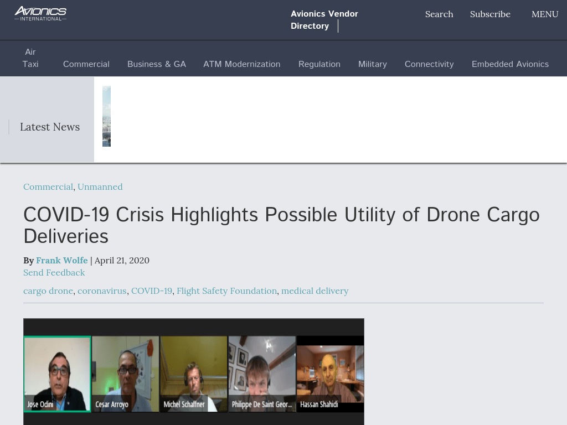Click the Michel Schaffner video tile
Image resolution: width=567 pixels, height=425 pixels.
click(x=194, y=374)
